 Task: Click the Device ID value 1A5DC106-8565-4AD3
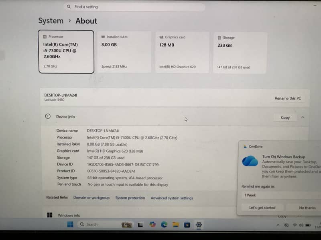[x=123, y=164]
